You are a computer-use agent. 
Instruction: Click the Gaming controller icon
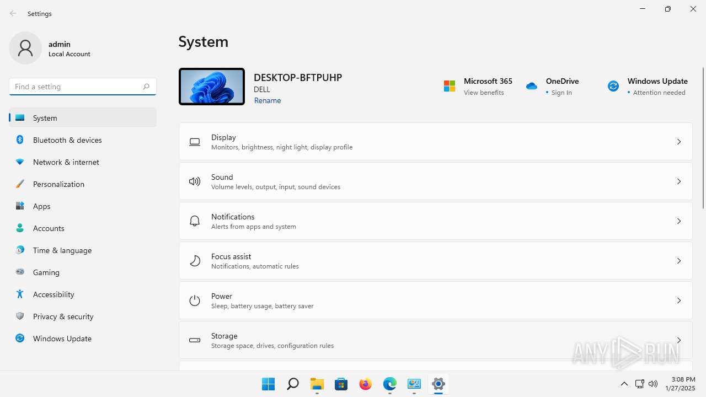20,272
